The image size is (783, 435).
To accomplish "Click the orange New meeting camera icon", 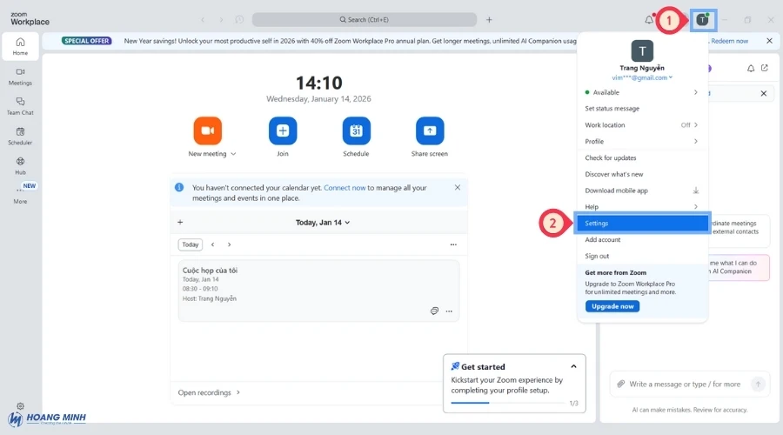I will 207,130.
